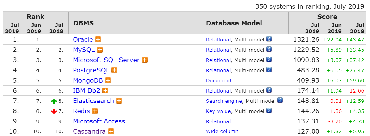The height and width of the screenshot is (136, 370).
Task: Click the '350 systems in ranking, July 2019' text
Action: [x=310, y=6]
